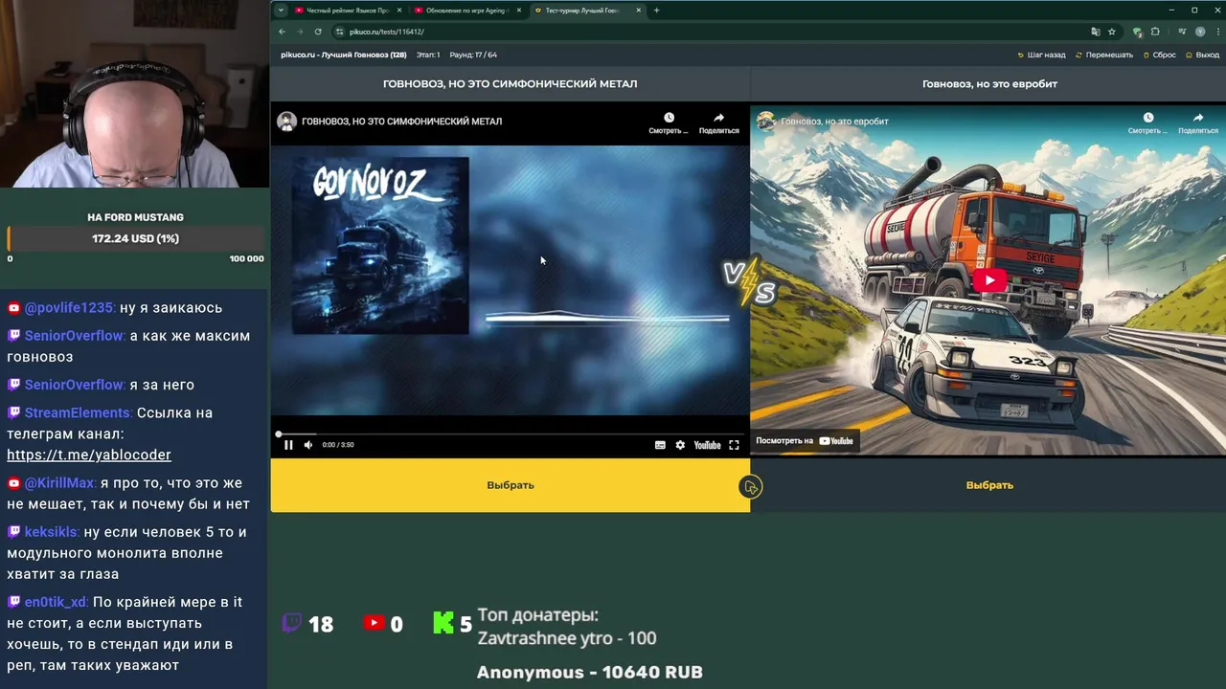Toggle subtitles on the left video
Screen dimensions: 1226x689
[660, 445]
